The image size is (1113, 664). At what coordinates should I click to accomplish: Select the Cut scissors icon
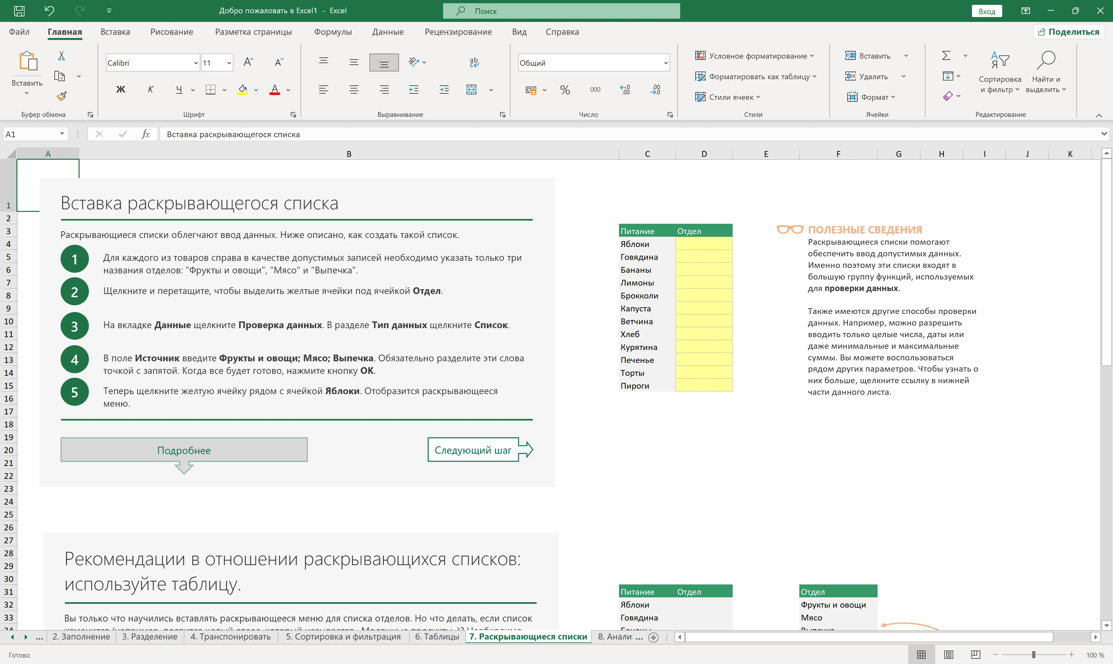[x=62, y=55]
